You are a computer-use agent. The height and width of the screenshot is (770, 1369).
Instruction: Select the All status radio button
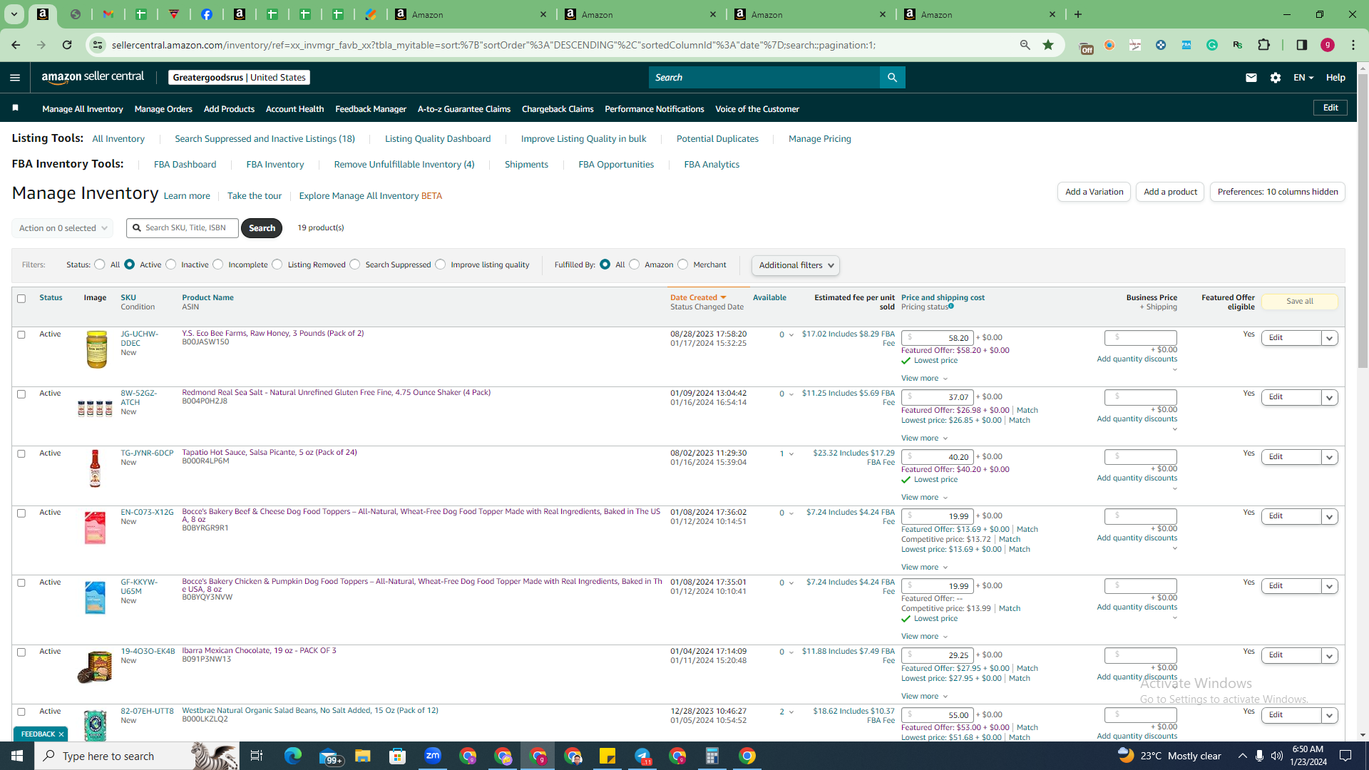(100, 265)
